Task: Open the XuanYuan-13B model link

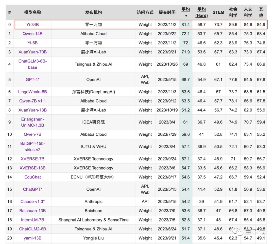Action: [x=32, y=110]
